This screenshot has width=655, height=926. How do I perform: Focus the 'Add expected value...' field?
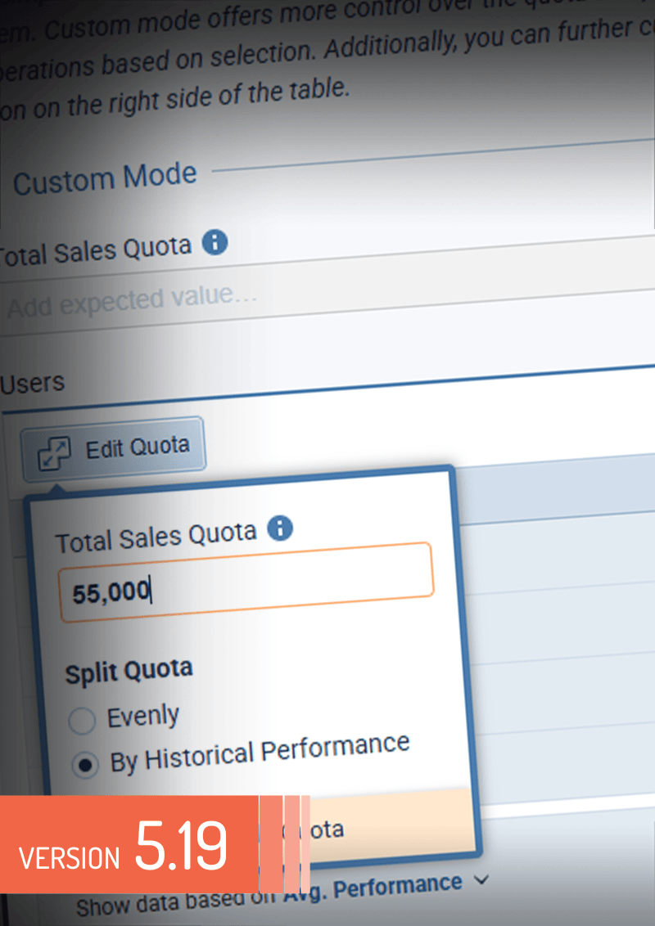[246, 299]
